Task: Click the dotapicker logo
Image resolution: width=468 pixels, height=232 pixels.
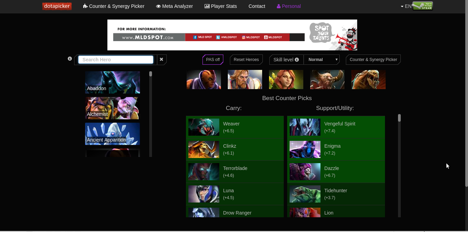Action: pos(57,6)
